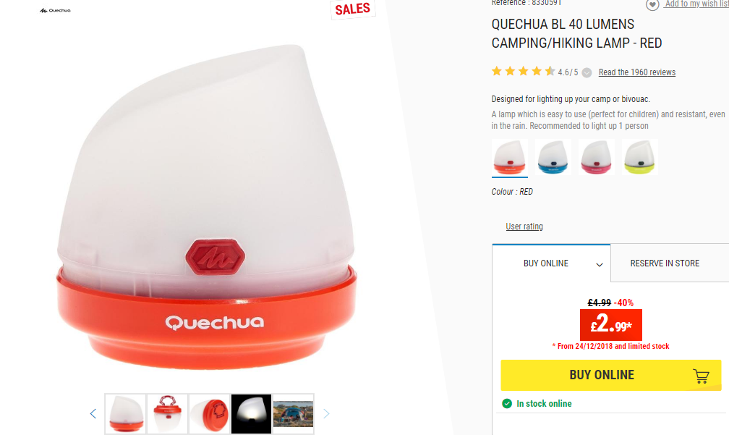Choose the pink lamp colour swatch
729x435 pixels.
pos(596,157)
